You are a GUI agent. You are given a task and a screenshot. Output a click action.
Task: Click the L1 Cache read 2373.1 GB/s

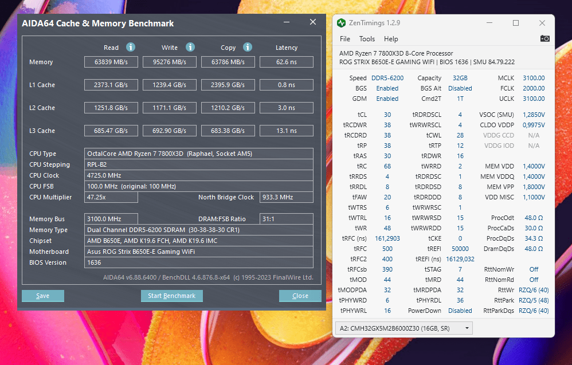(111, 85)
